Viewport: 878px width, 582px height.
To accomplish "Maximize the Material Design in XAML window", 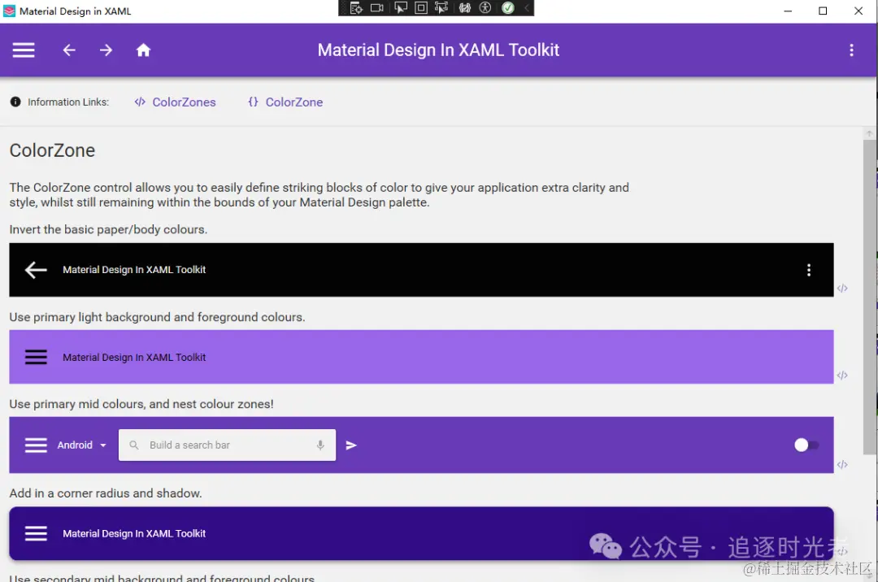I will 823,11.
